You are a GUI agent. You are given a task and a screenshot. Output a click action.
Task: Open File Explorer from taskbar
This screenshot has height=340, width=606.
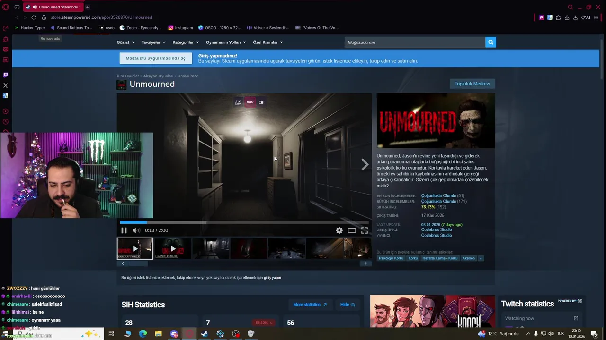click(158, 334)
